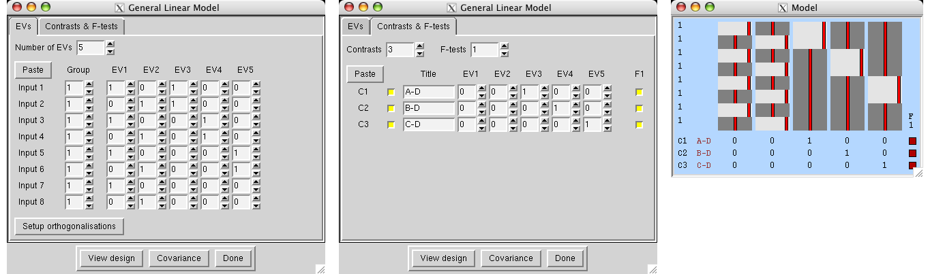
Task: Toggle the F1 checkbox in the C2 row
Action: point(640,109)
